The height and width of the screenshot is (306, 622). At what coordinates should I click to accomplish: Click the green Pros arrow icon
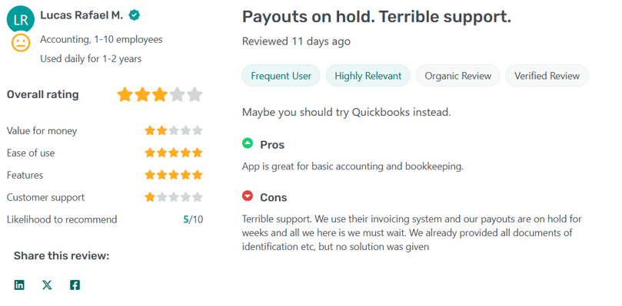tap(248, 143)
